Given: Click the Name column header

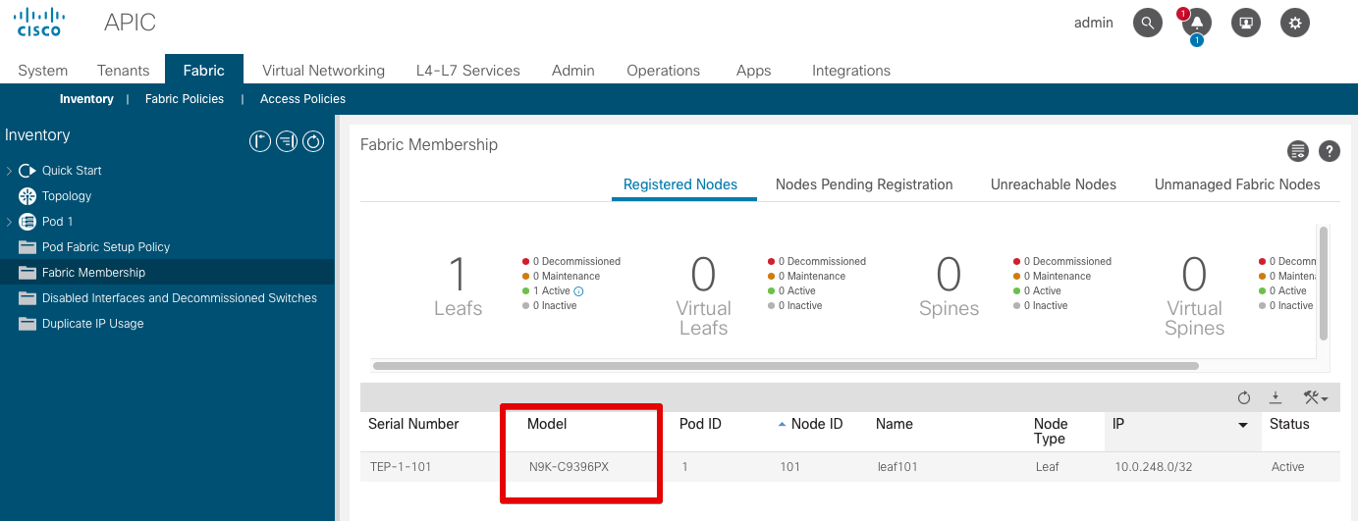Looking at the screenshot, I should click(x=895, y=424).
